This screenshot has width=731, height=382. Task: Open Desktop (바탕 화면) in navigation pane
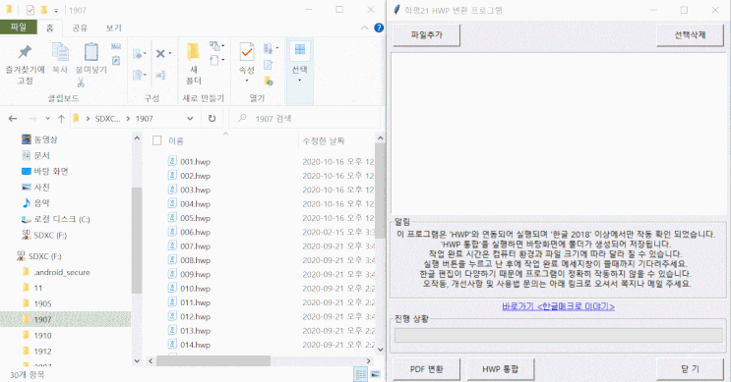click(x=45, y=171)
